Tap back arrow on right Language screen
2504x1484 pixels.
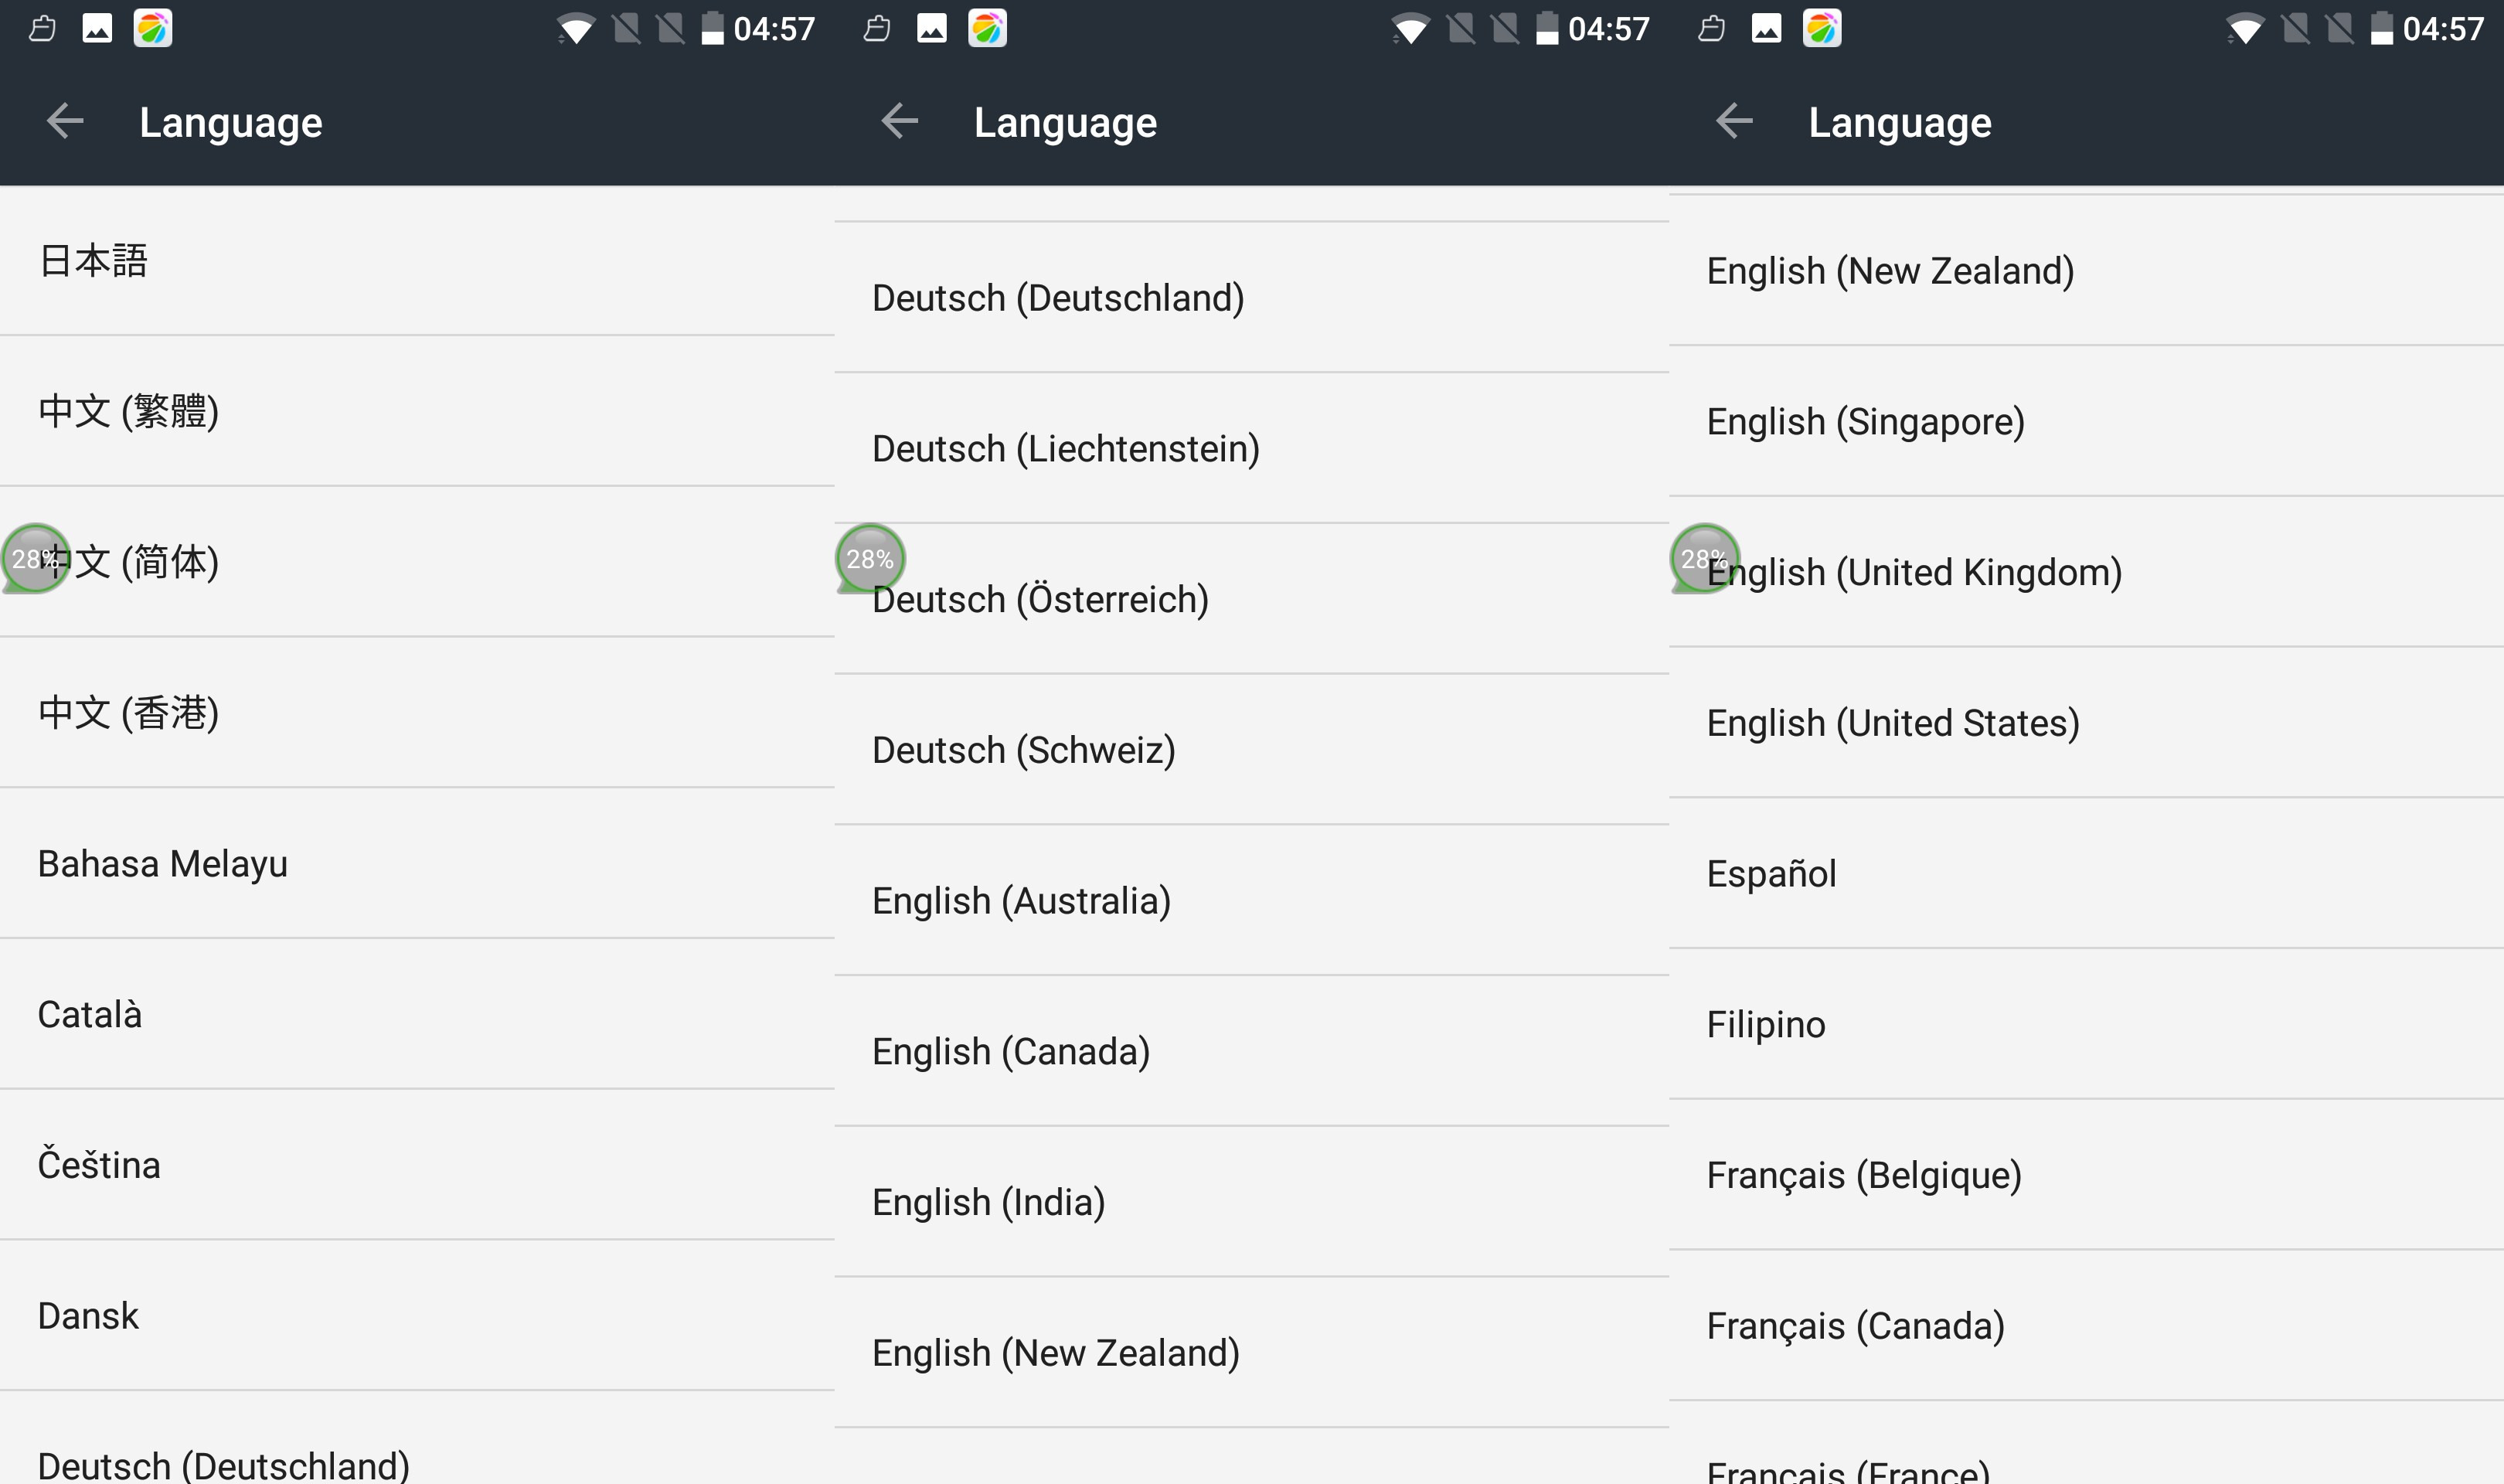[x=1734, y=122]
